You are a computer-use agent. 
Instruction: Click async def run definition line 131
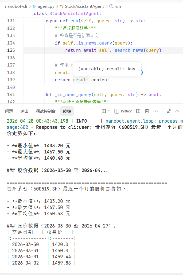point(95,21)
